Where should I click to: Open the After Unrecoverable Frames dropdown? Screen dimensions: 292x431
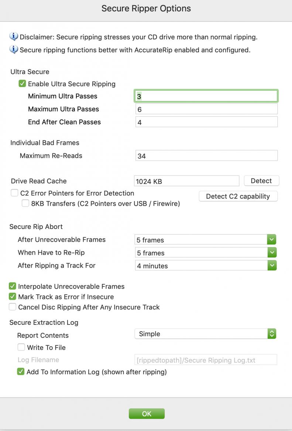205,240
